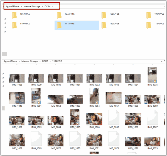Image resolution: width=167 pixels, height=156 pixels.
Task: Select IMG_1035 video thumbnail
Action: pos(152,75)
